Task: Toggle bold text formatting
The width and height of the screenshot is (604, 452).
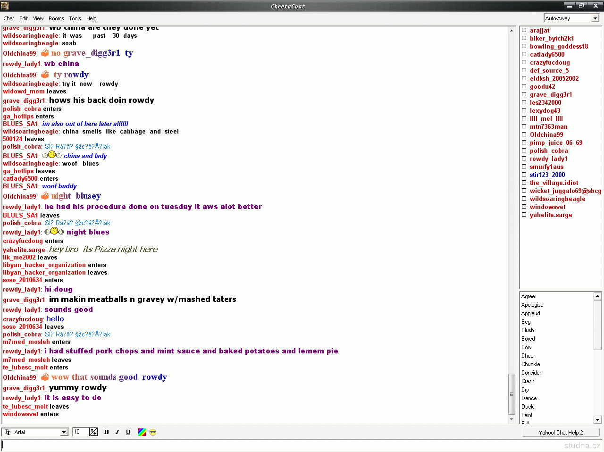Action: pos(106,432)
